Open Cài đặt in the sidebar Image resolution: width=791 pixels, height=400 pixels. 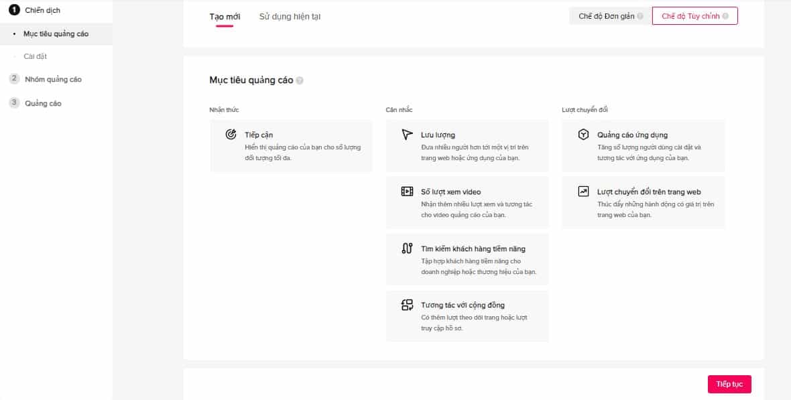35,56
